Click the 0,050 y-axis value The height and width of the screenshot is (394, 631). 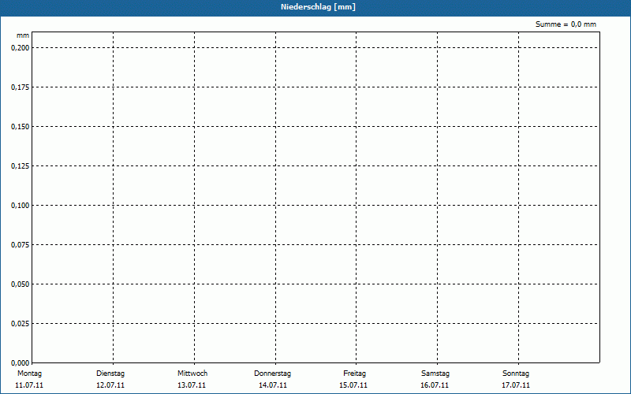pyautogui.click(x=21, y=284)
